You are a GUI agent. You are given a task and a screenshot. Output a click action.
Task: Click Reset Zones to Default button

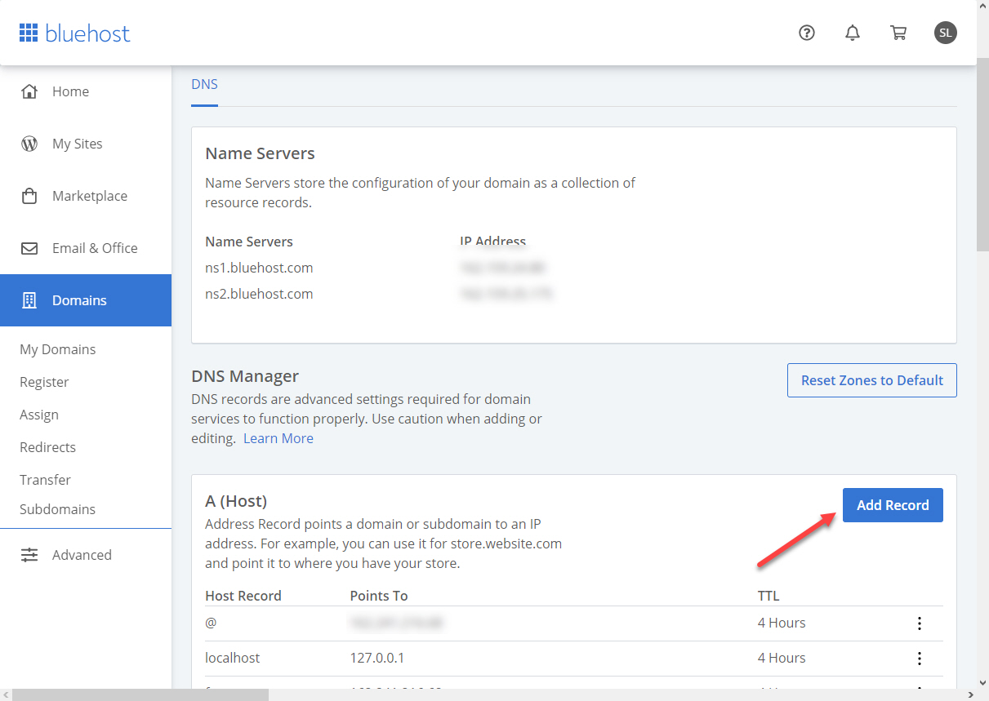(x=872, y=380)
